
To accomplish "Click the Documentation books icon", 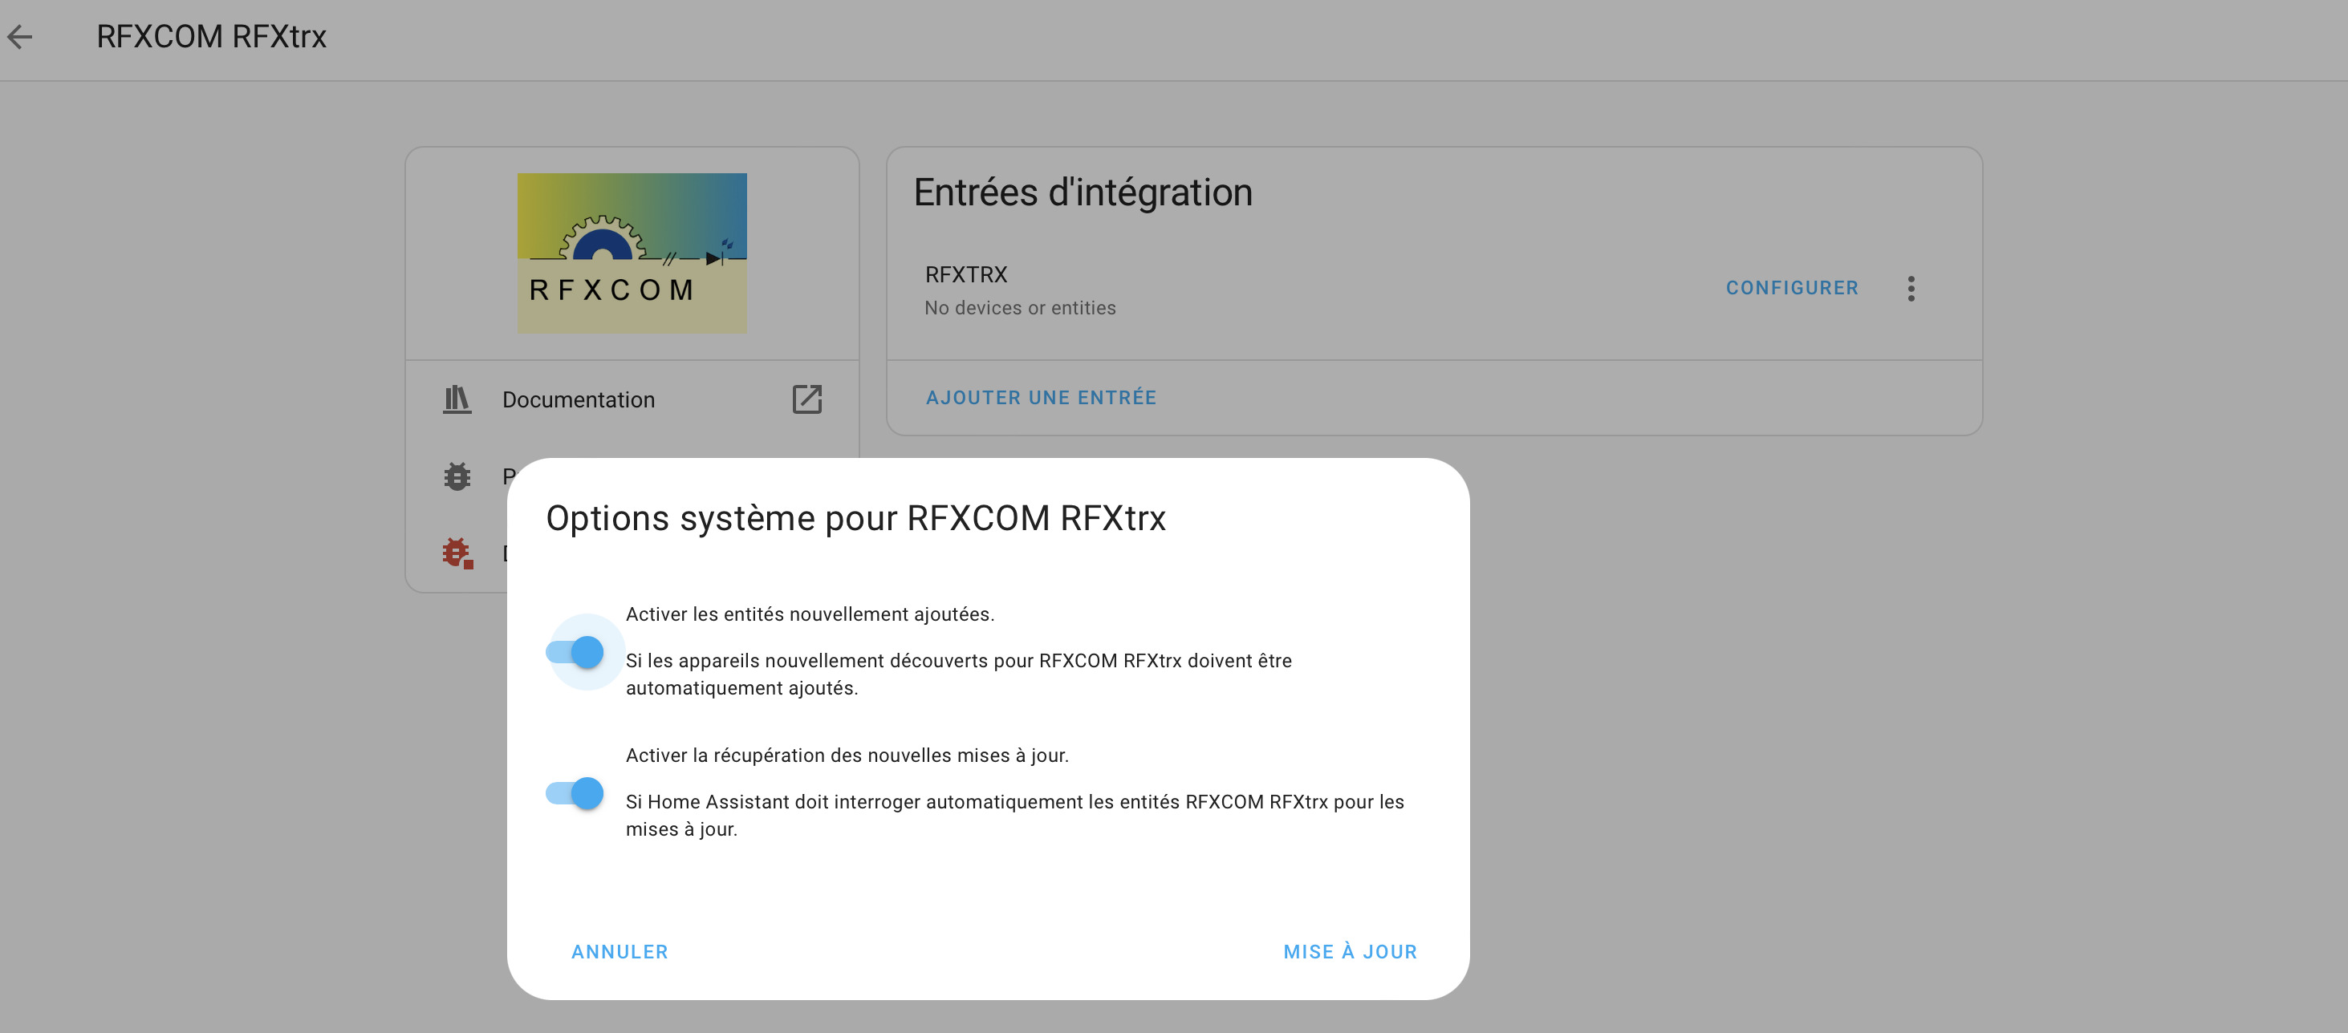I will tap(457, 399).
